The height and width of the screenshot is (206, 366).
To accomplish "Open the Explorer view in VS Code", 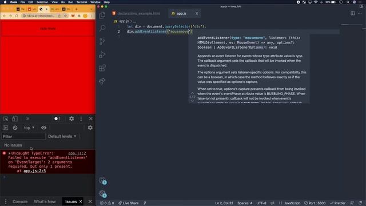I will coord(102,15).
